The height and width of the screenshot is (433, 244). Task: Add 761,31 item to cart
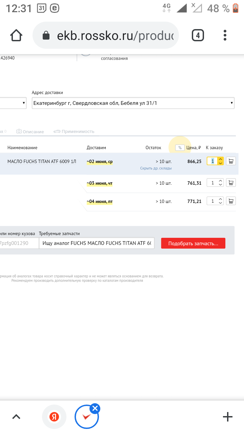(x=231, y=183)
